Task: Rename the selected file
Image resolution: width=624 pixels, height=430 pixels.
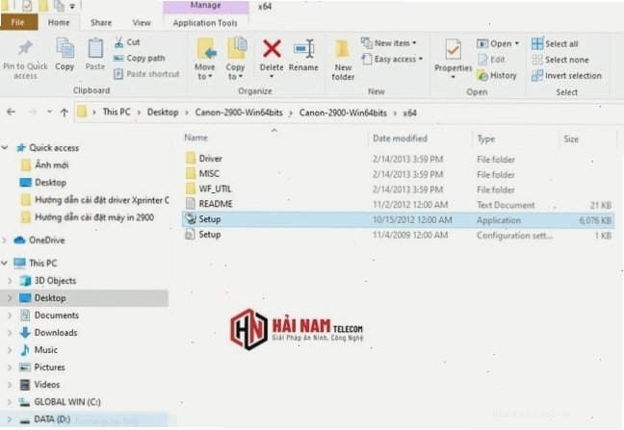Action: pyautogui.click(x=303, y=55)
